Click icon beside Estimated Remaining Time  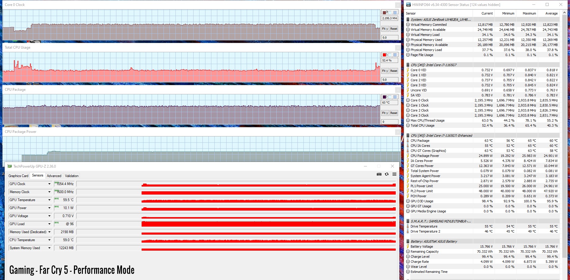[x=408, y=272]
